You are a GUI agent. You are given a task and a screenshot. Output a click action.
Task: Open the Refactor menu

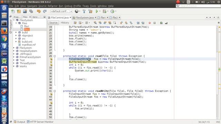click(x=52, y=6)
